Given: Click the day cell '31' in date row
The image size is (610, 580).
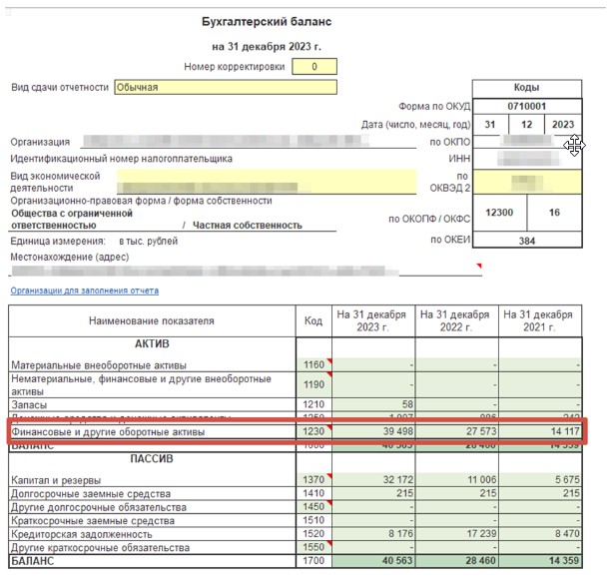Looking at the screenshot, I should coord(489,124).
